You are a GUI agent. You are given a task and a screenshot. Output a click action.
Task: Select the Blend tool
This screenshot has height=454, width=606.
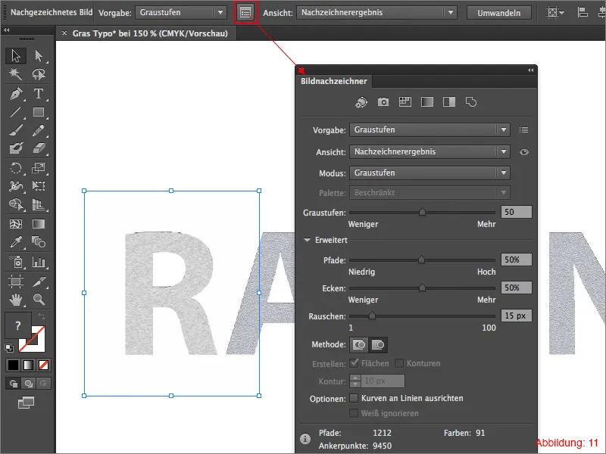[x=39, y=242]
